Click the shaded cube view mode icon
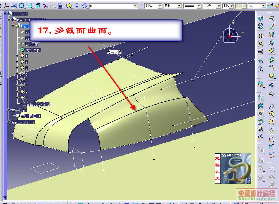The width and height of the screenshot is (279, 204). pos(30,5)
